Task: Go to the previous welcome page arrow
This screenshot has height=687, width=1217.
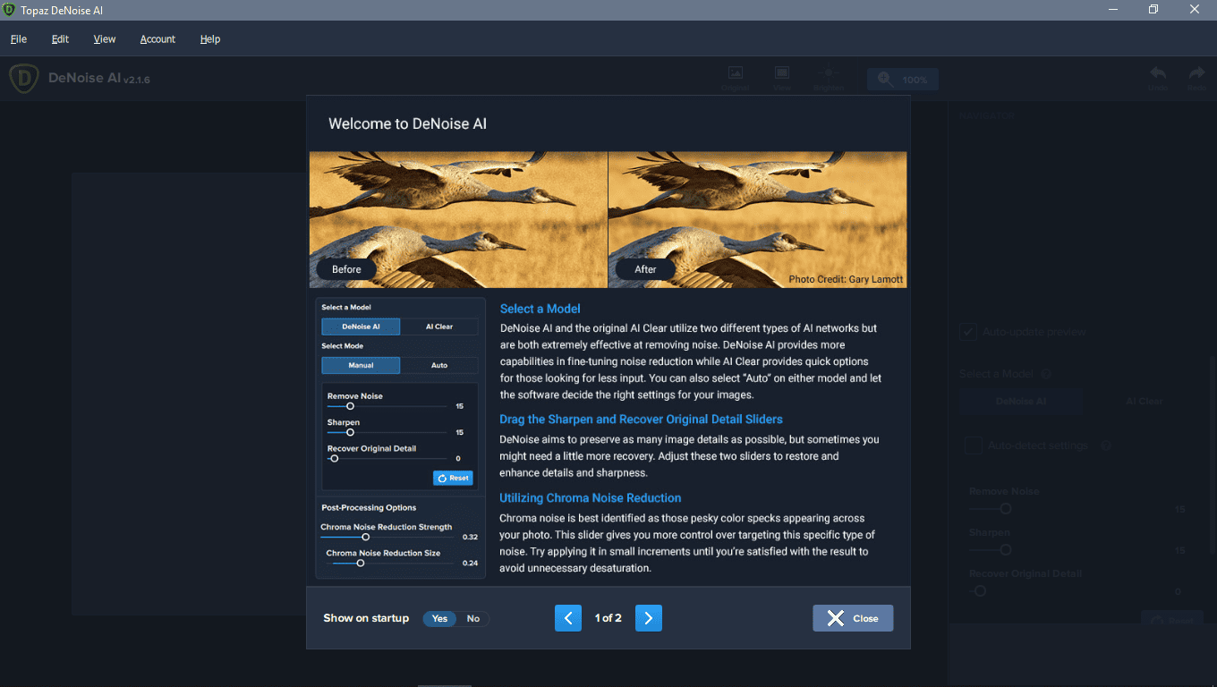Action: [568, 618]
